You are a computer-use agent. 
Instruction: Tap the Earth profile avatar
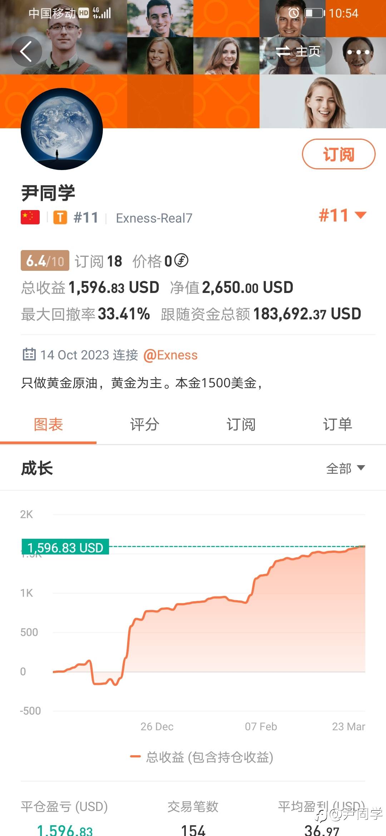pos(62,129)
